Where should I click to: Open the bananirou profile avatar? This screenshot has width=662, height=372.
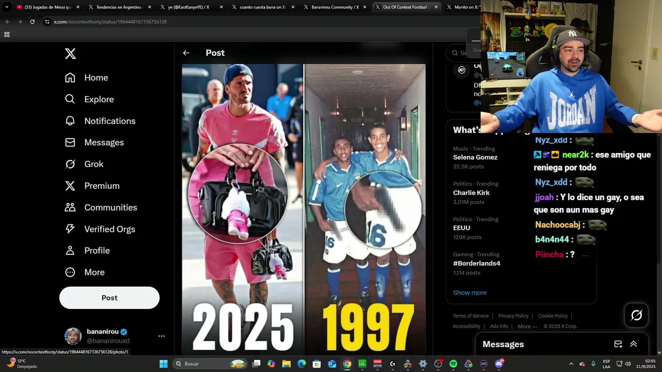coord(73,336)
